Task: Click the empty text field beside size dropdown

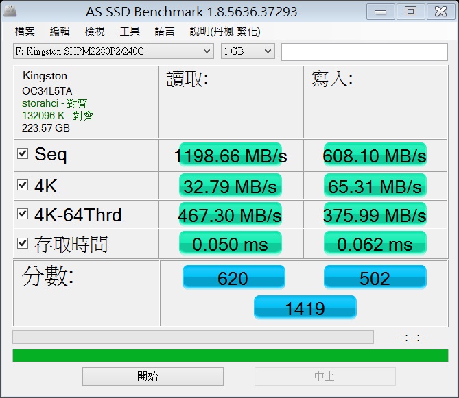Action: 364,52
